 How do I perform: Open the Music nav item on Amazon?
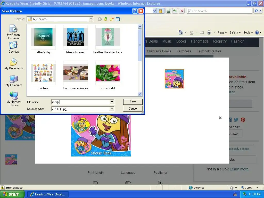click(x=167, y=42)
